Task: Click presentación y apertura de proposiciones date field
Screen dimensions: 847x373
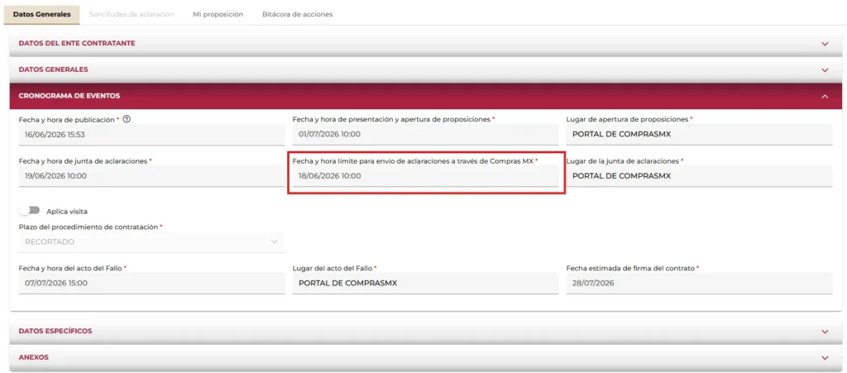Action: pos(425,135)
